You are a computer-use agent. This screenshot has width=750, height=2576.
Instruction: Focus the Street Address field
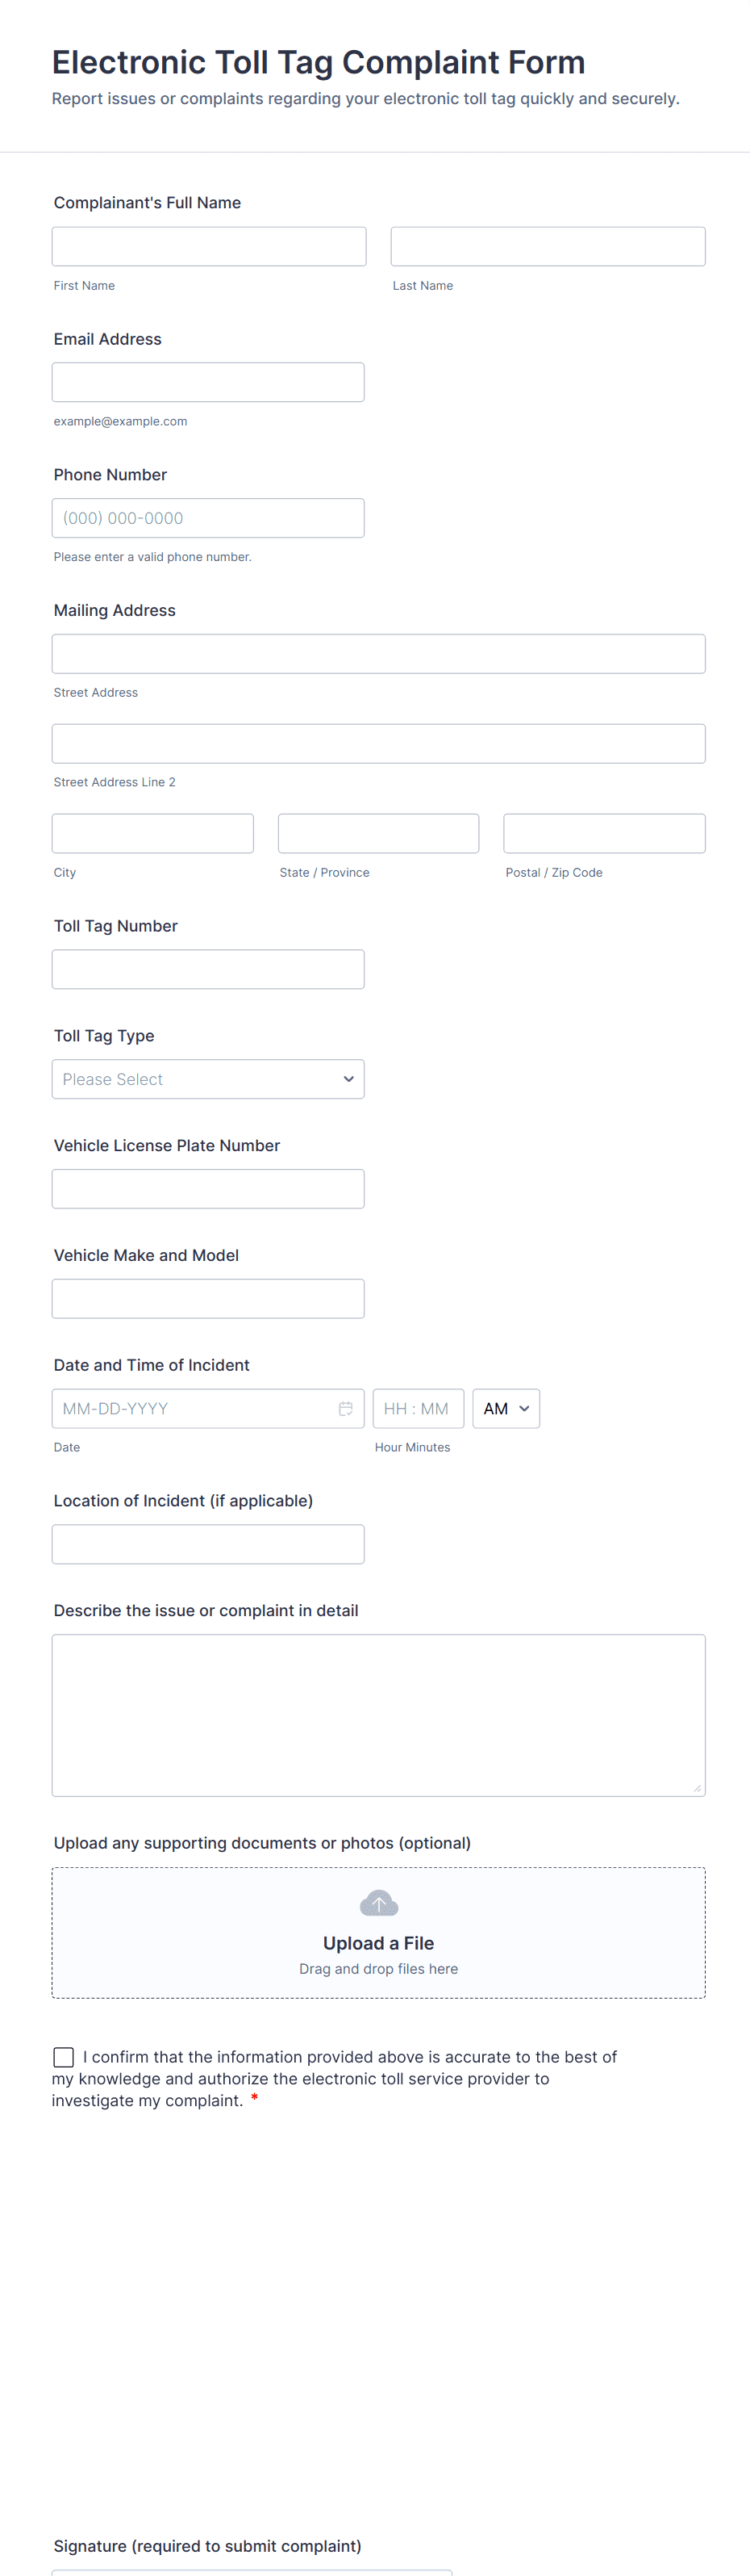point(378,654)
